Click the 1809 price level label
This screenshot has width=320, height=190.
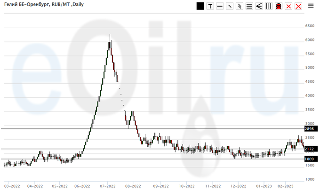click(309, 159)
